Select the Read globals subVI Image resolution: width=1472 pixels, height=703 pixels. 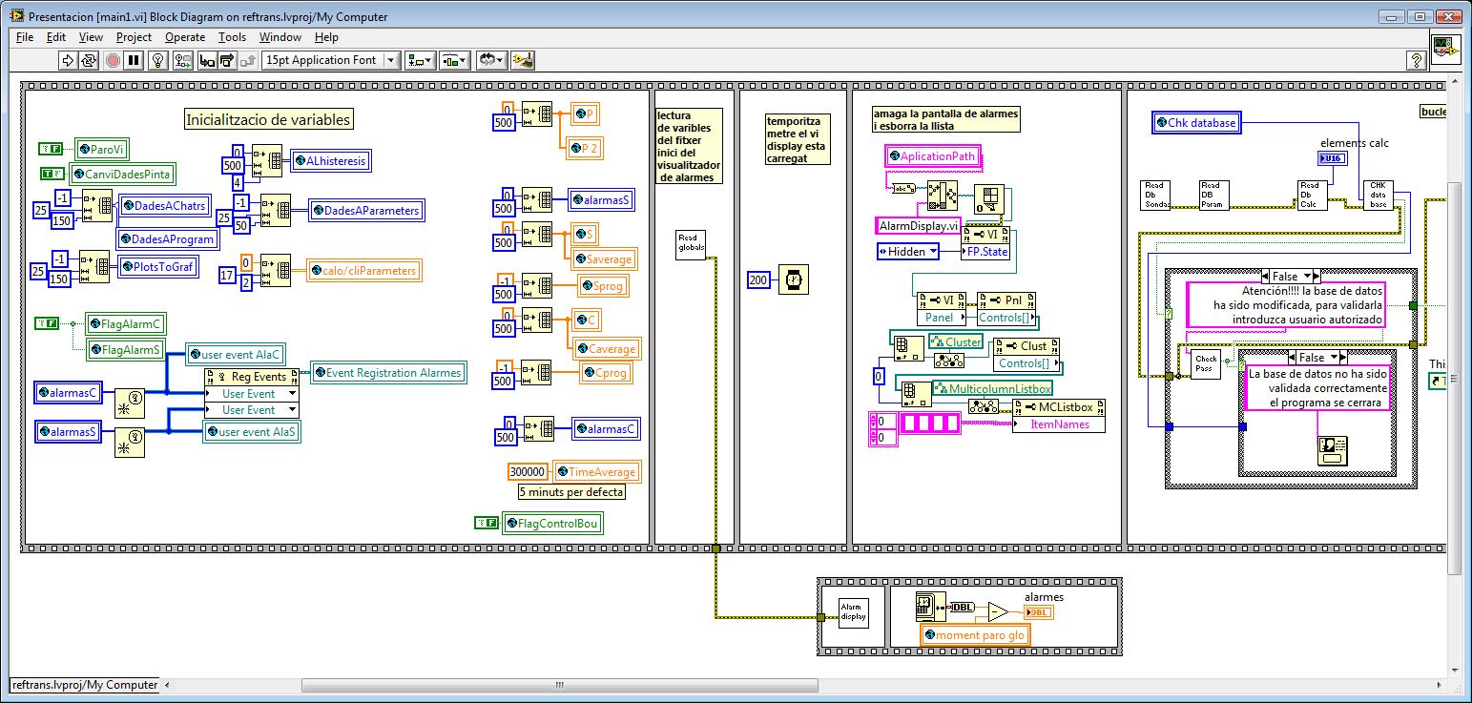point(691,244)
